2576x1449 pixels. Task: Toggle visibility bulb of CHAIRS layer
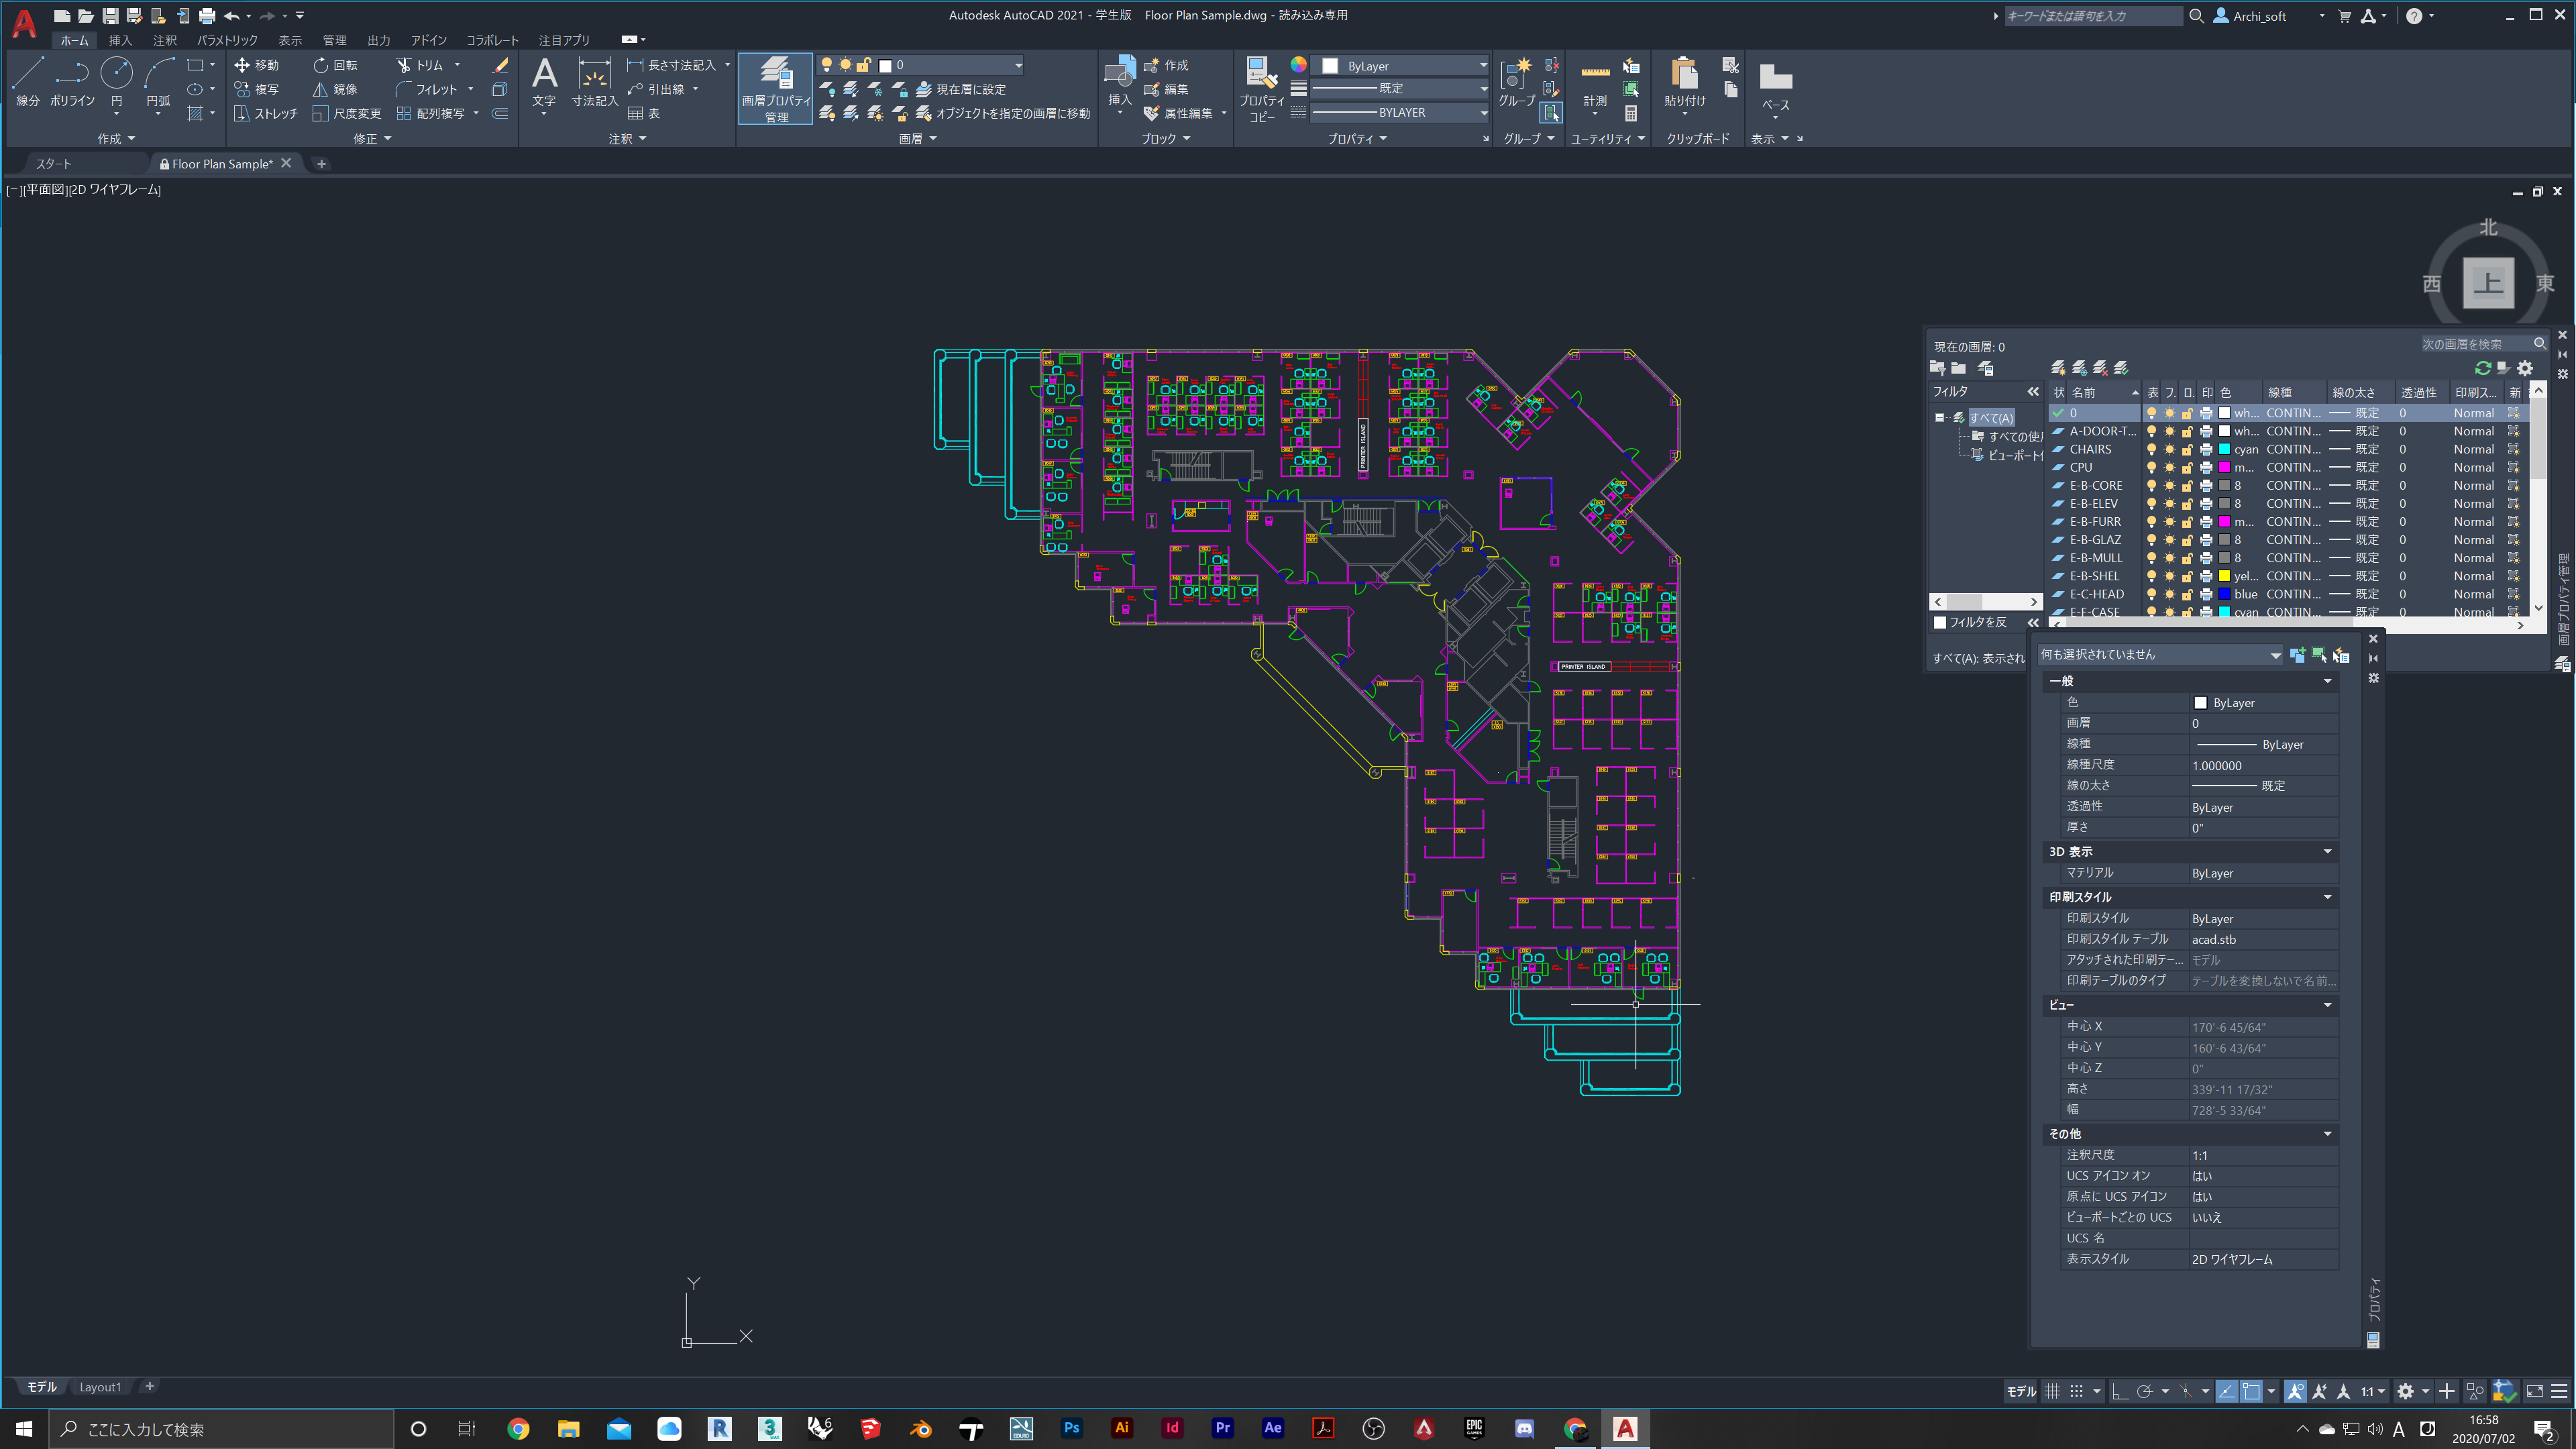tap(2151, 449)
